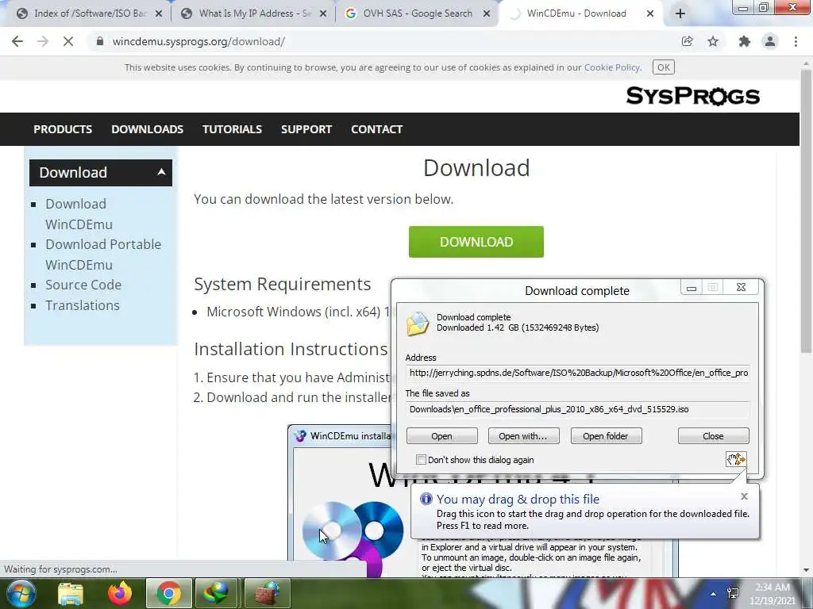Close the 'OVH SAS - Google Search' tab
Viewport: 813px width, 609px height.
[x=487, y=13]
